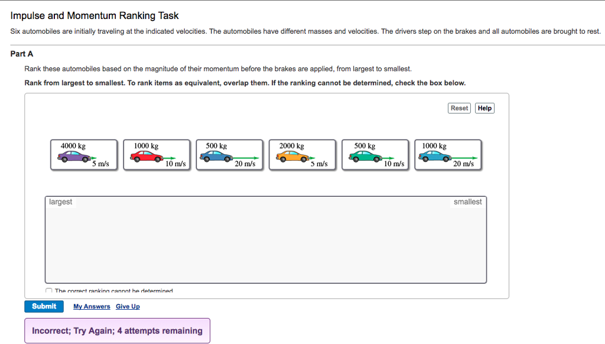
Task: Open the Help dialog for the ranking task
Action: (x=484, y=108)
